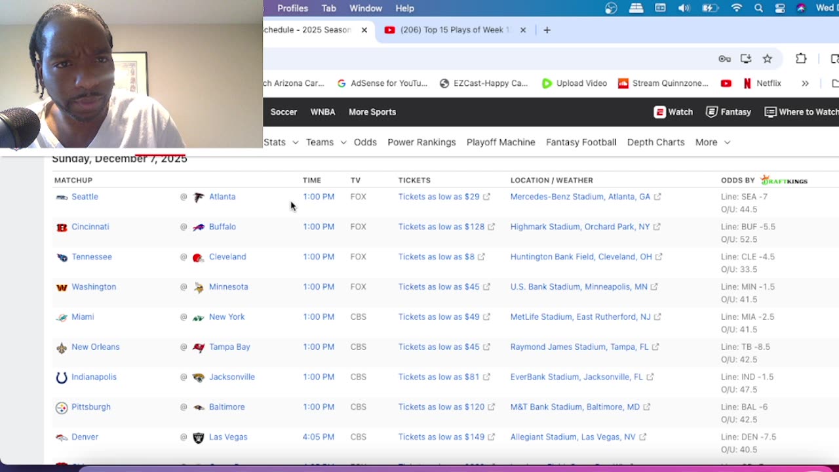
Task: Click the OBS icon in the menu bar
Action: pos(611,9)
